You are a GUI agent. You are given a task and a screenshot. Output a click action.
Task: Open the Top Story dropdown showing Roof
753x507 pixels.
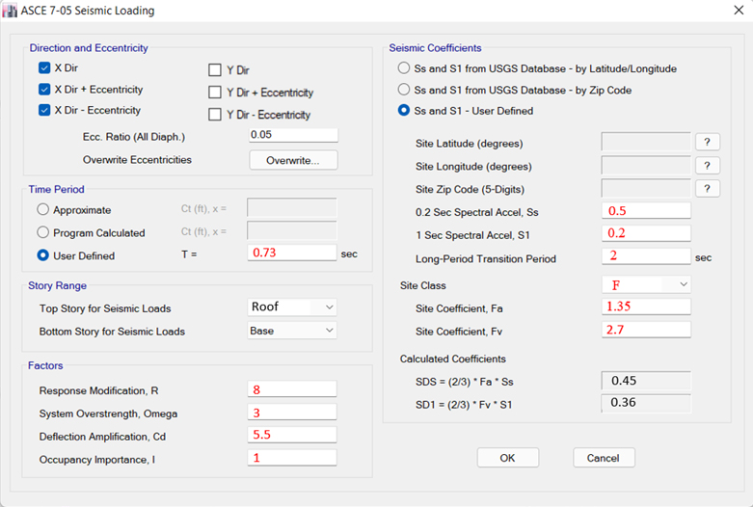293,307
